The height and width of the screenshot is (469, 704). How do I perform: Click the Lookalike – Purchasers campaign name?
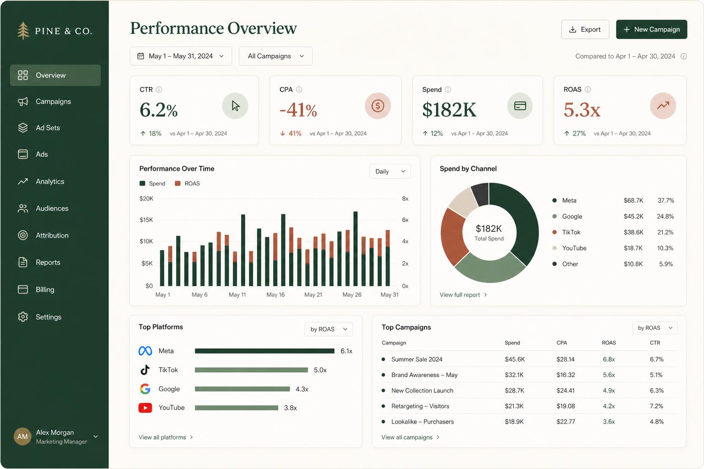pyautogui.click(x=423, y=422)
